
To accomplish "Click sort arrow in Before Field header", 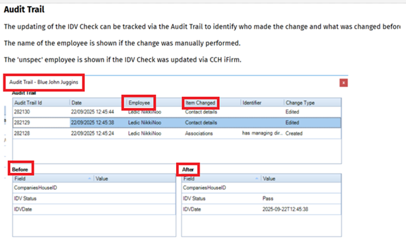I will tap(89, 178).
